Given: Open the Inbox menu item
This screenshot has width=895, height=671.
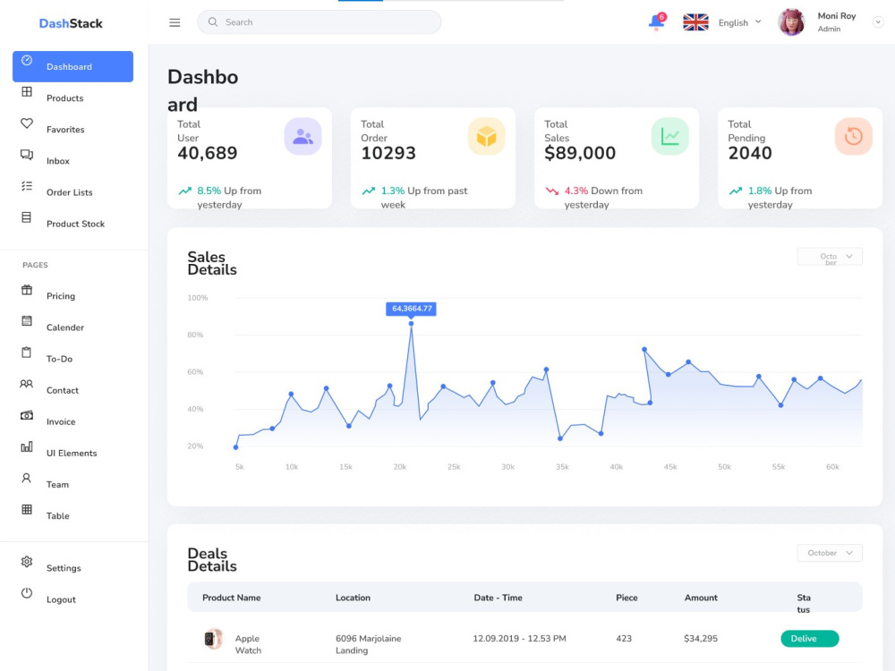Looking at the screenshot, I should point(57,161).
